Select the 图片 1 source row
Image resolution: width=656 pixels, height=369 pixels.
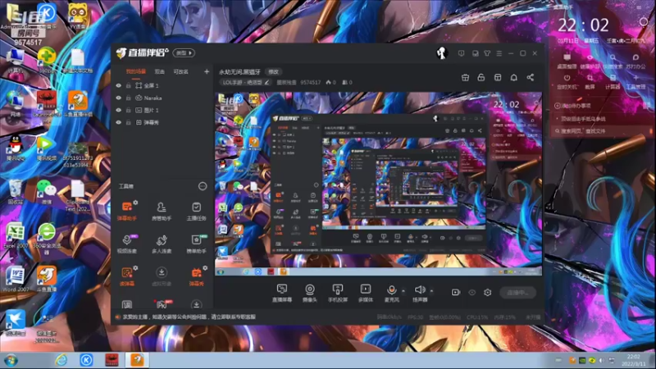coord(162,110)
